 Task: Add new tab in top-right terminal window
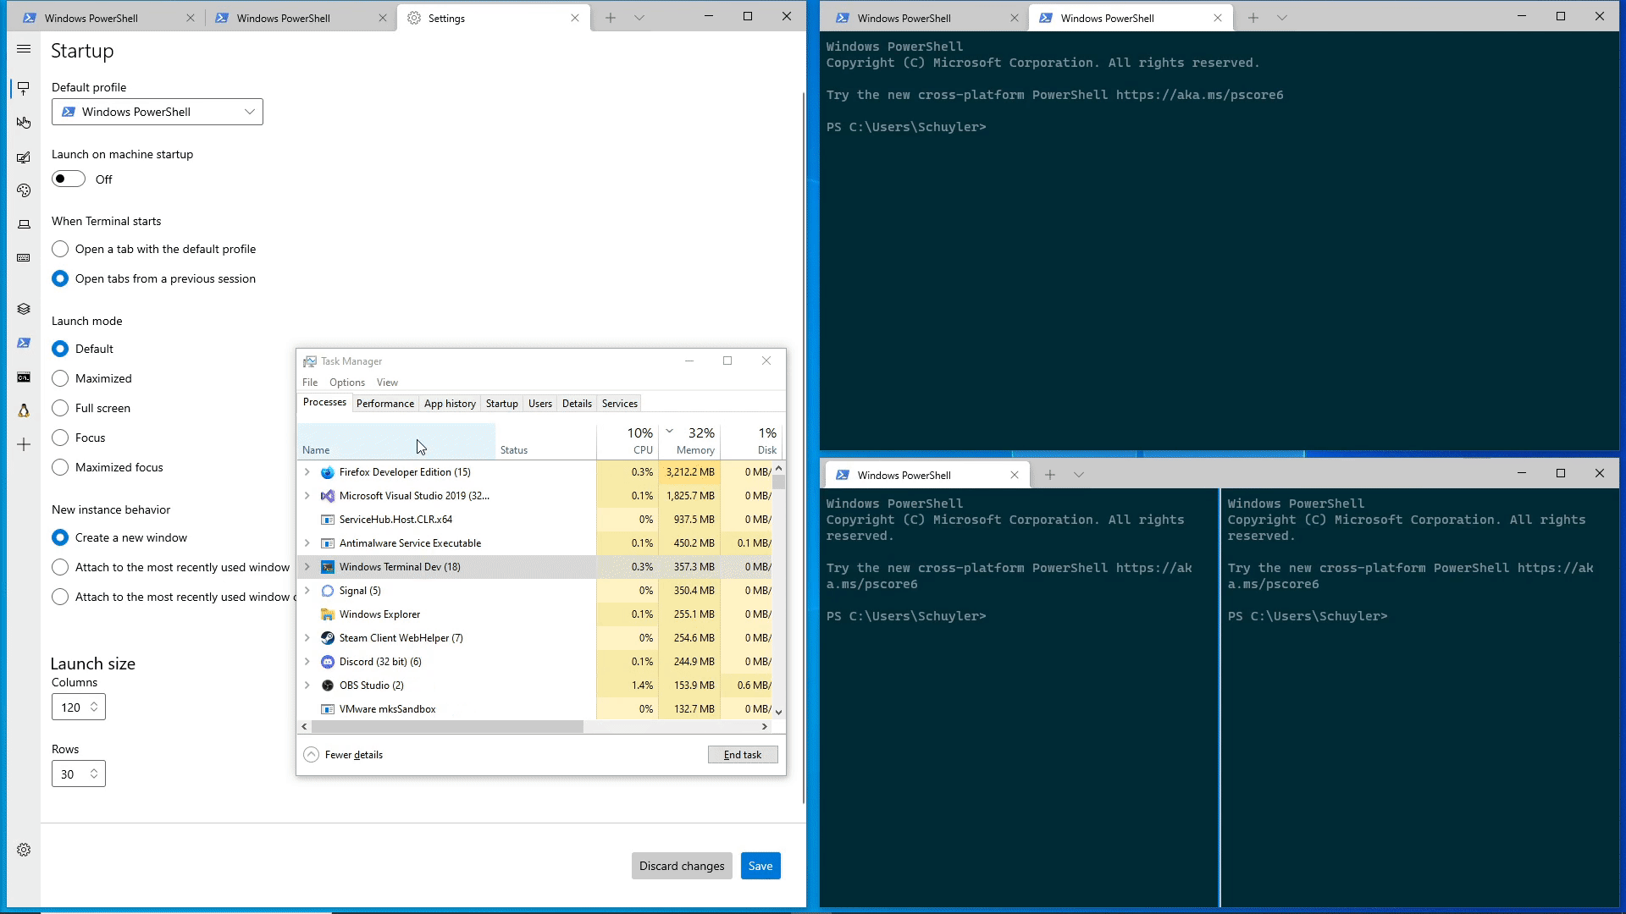tap(1253, 18)
